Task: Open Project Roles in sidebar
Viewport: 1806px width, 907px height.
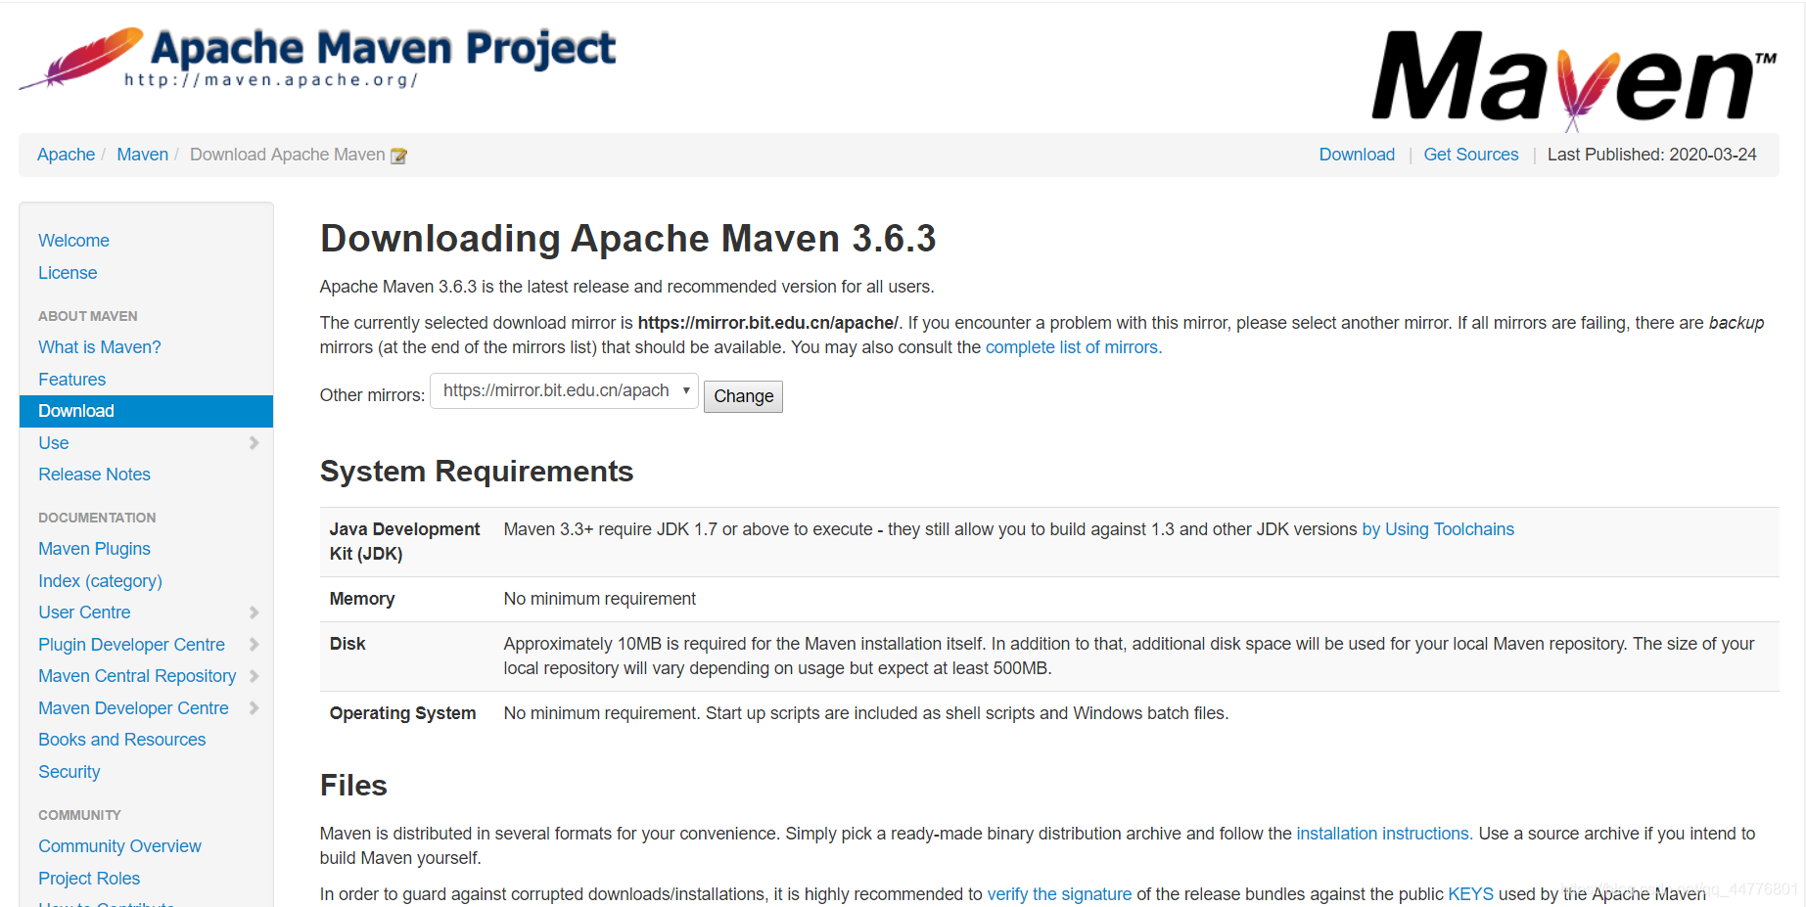Action: point(89,879)
